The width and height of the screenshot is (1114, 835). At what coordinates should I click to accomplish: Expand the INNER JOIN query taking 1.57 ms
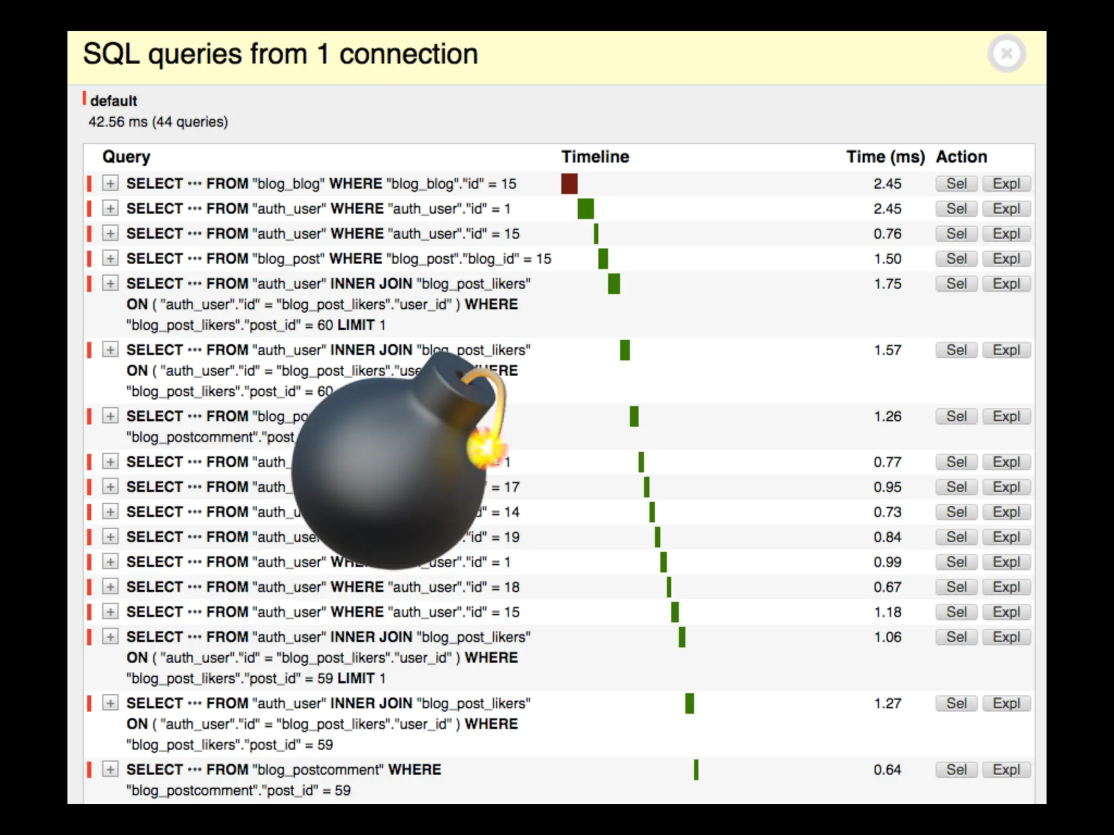pyautogui.click(x=110, y=350)
